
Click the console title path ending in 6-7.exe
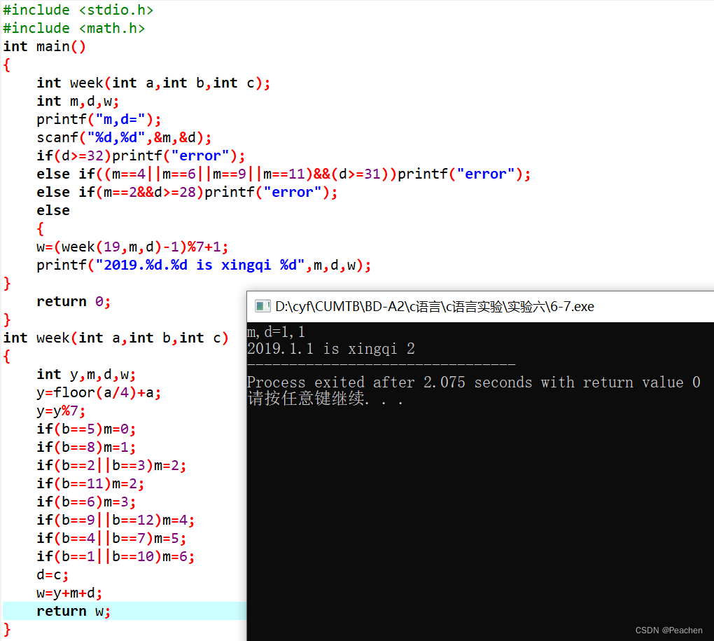435,307
